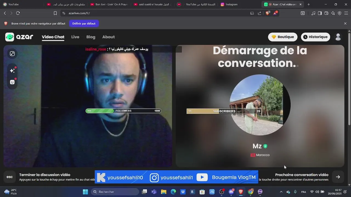Open the microphone tray icon
351x197 pixels.
click(295, 192)
